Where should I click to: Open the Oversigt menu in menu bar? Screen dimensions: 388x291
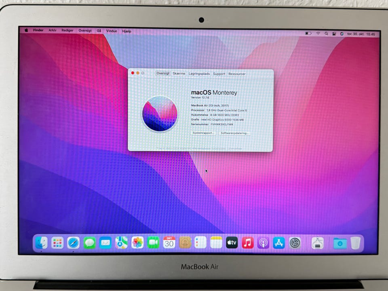pos(85,31)
